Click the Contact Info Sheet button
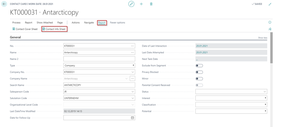283x127 pixels. coord(54,29)
